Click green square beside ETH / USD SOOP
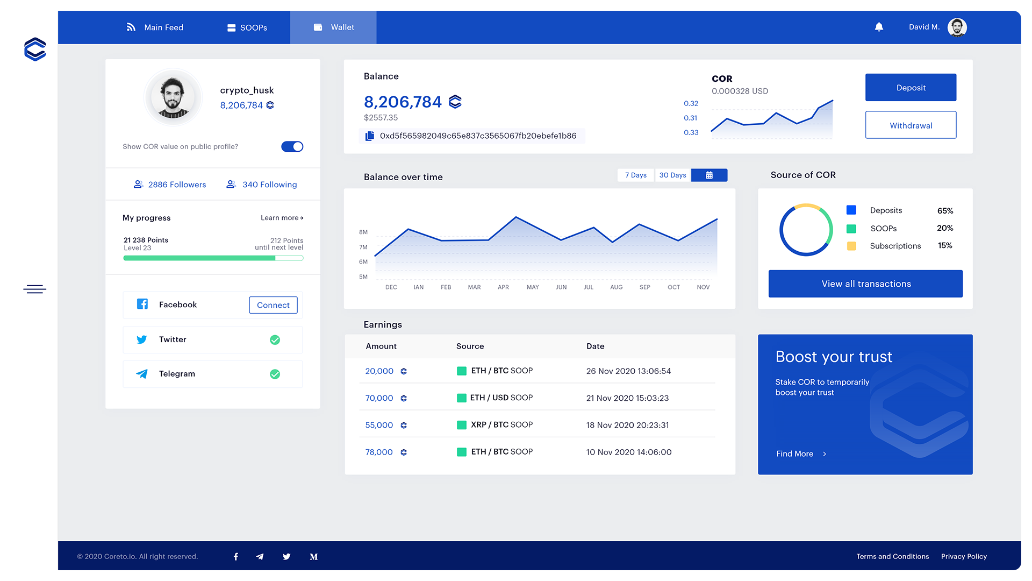The image size is (1032, 581). [461, 398]
